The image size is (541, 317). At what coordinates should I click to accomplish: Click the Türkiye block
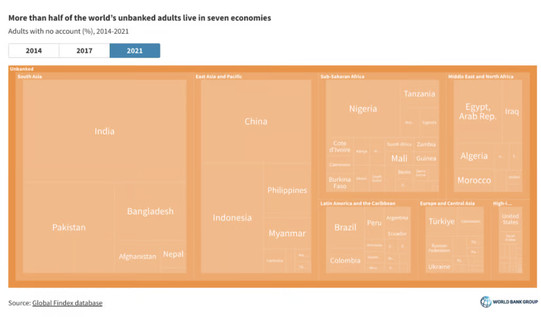(x=441, y=222)
